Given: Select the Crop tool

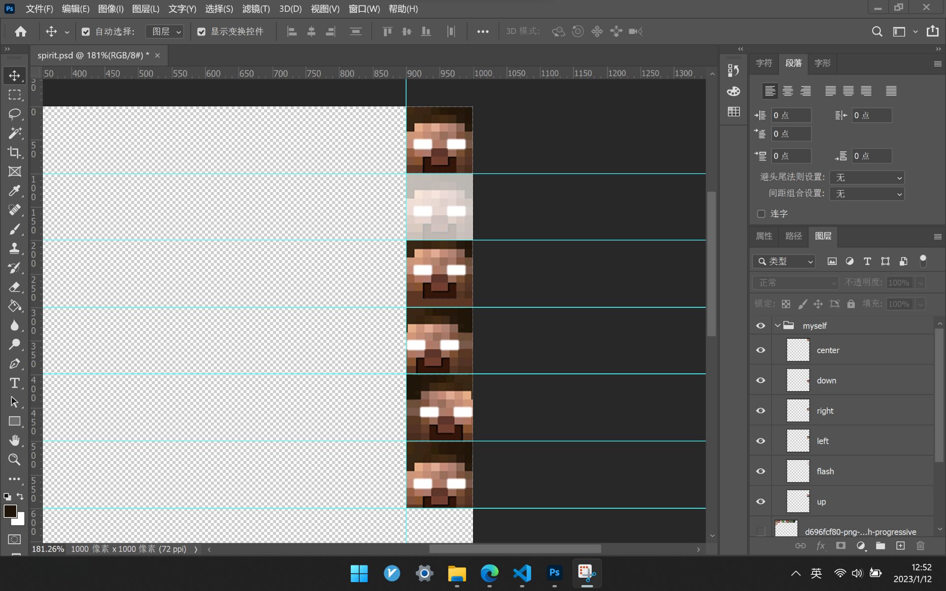Looking at the screenshot, I should click(14, 152).
